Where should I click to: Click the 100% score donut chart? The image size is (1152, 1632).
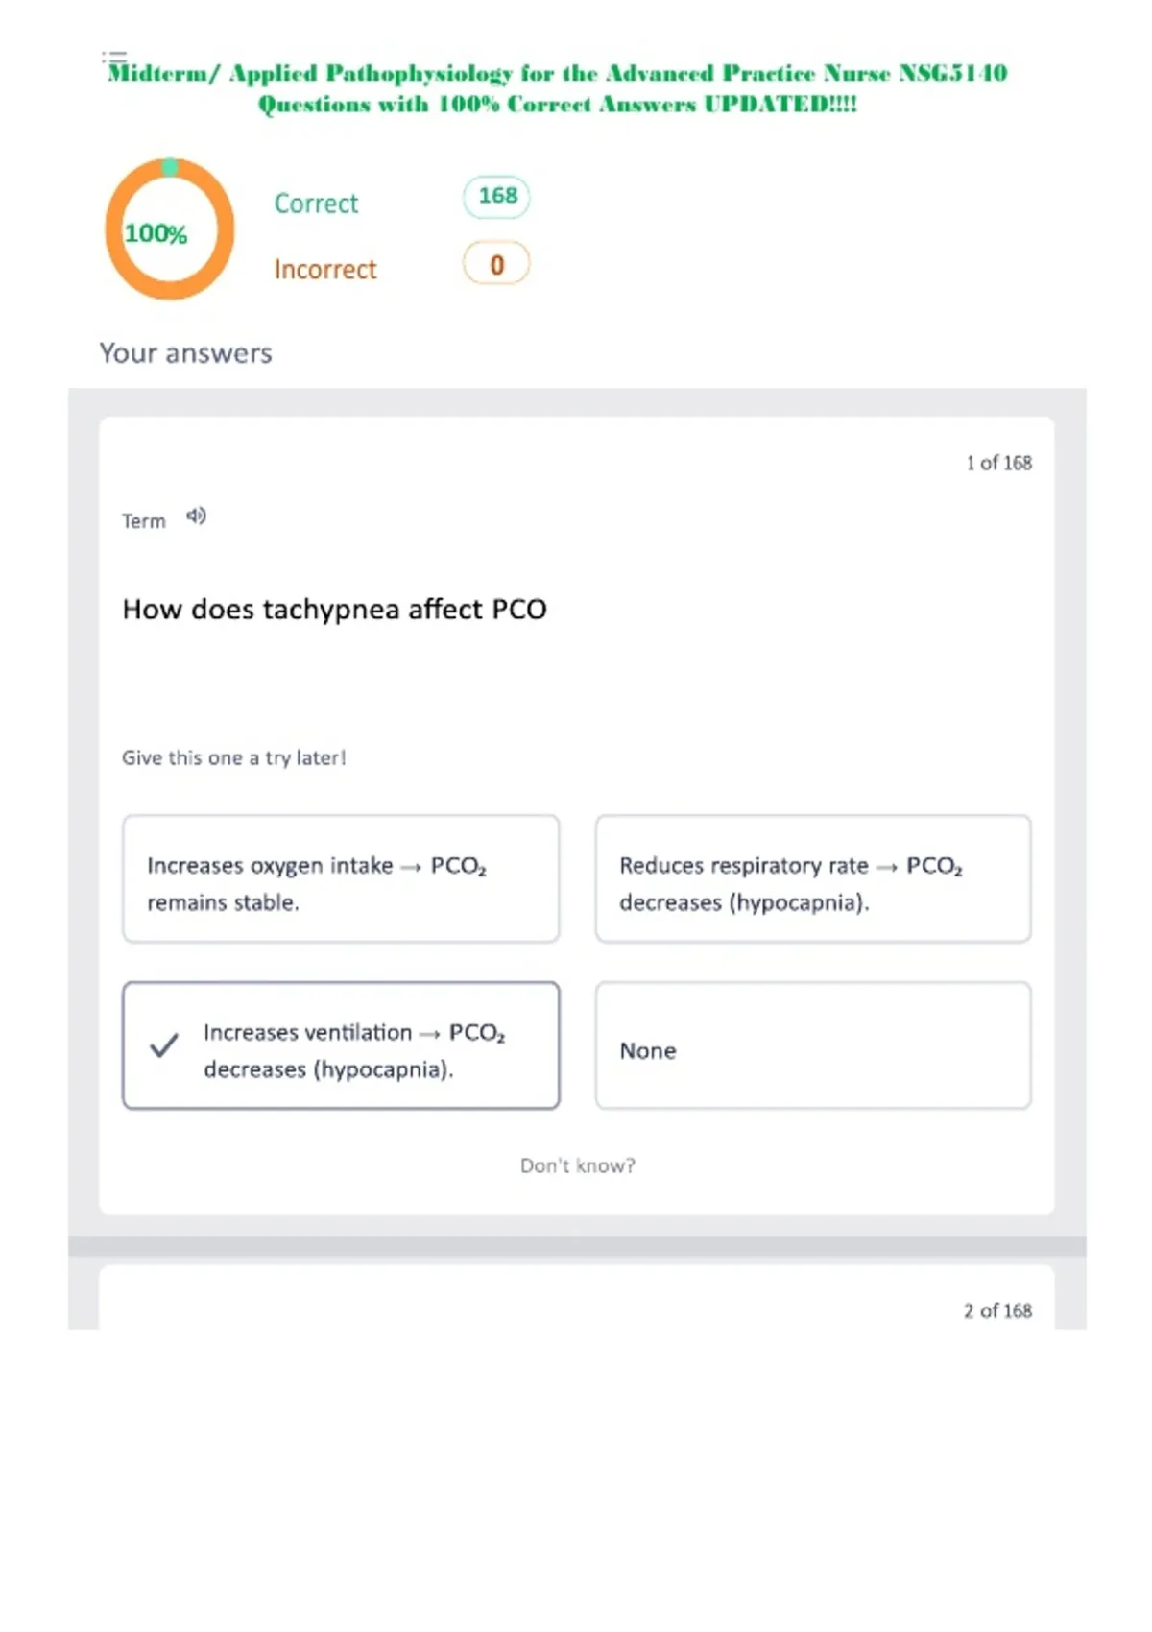tap(170, 229)
